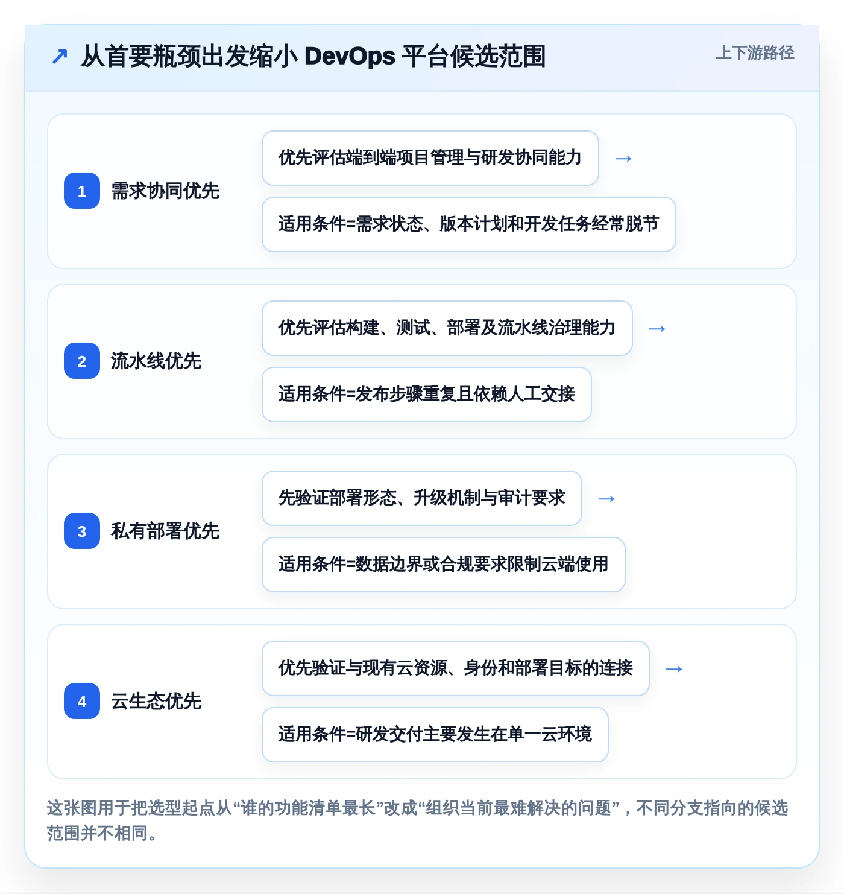The width and height of the screenshot is (844, 894).
Task: Select the 上下游路径 label in the header
Action: coord(755,53)
